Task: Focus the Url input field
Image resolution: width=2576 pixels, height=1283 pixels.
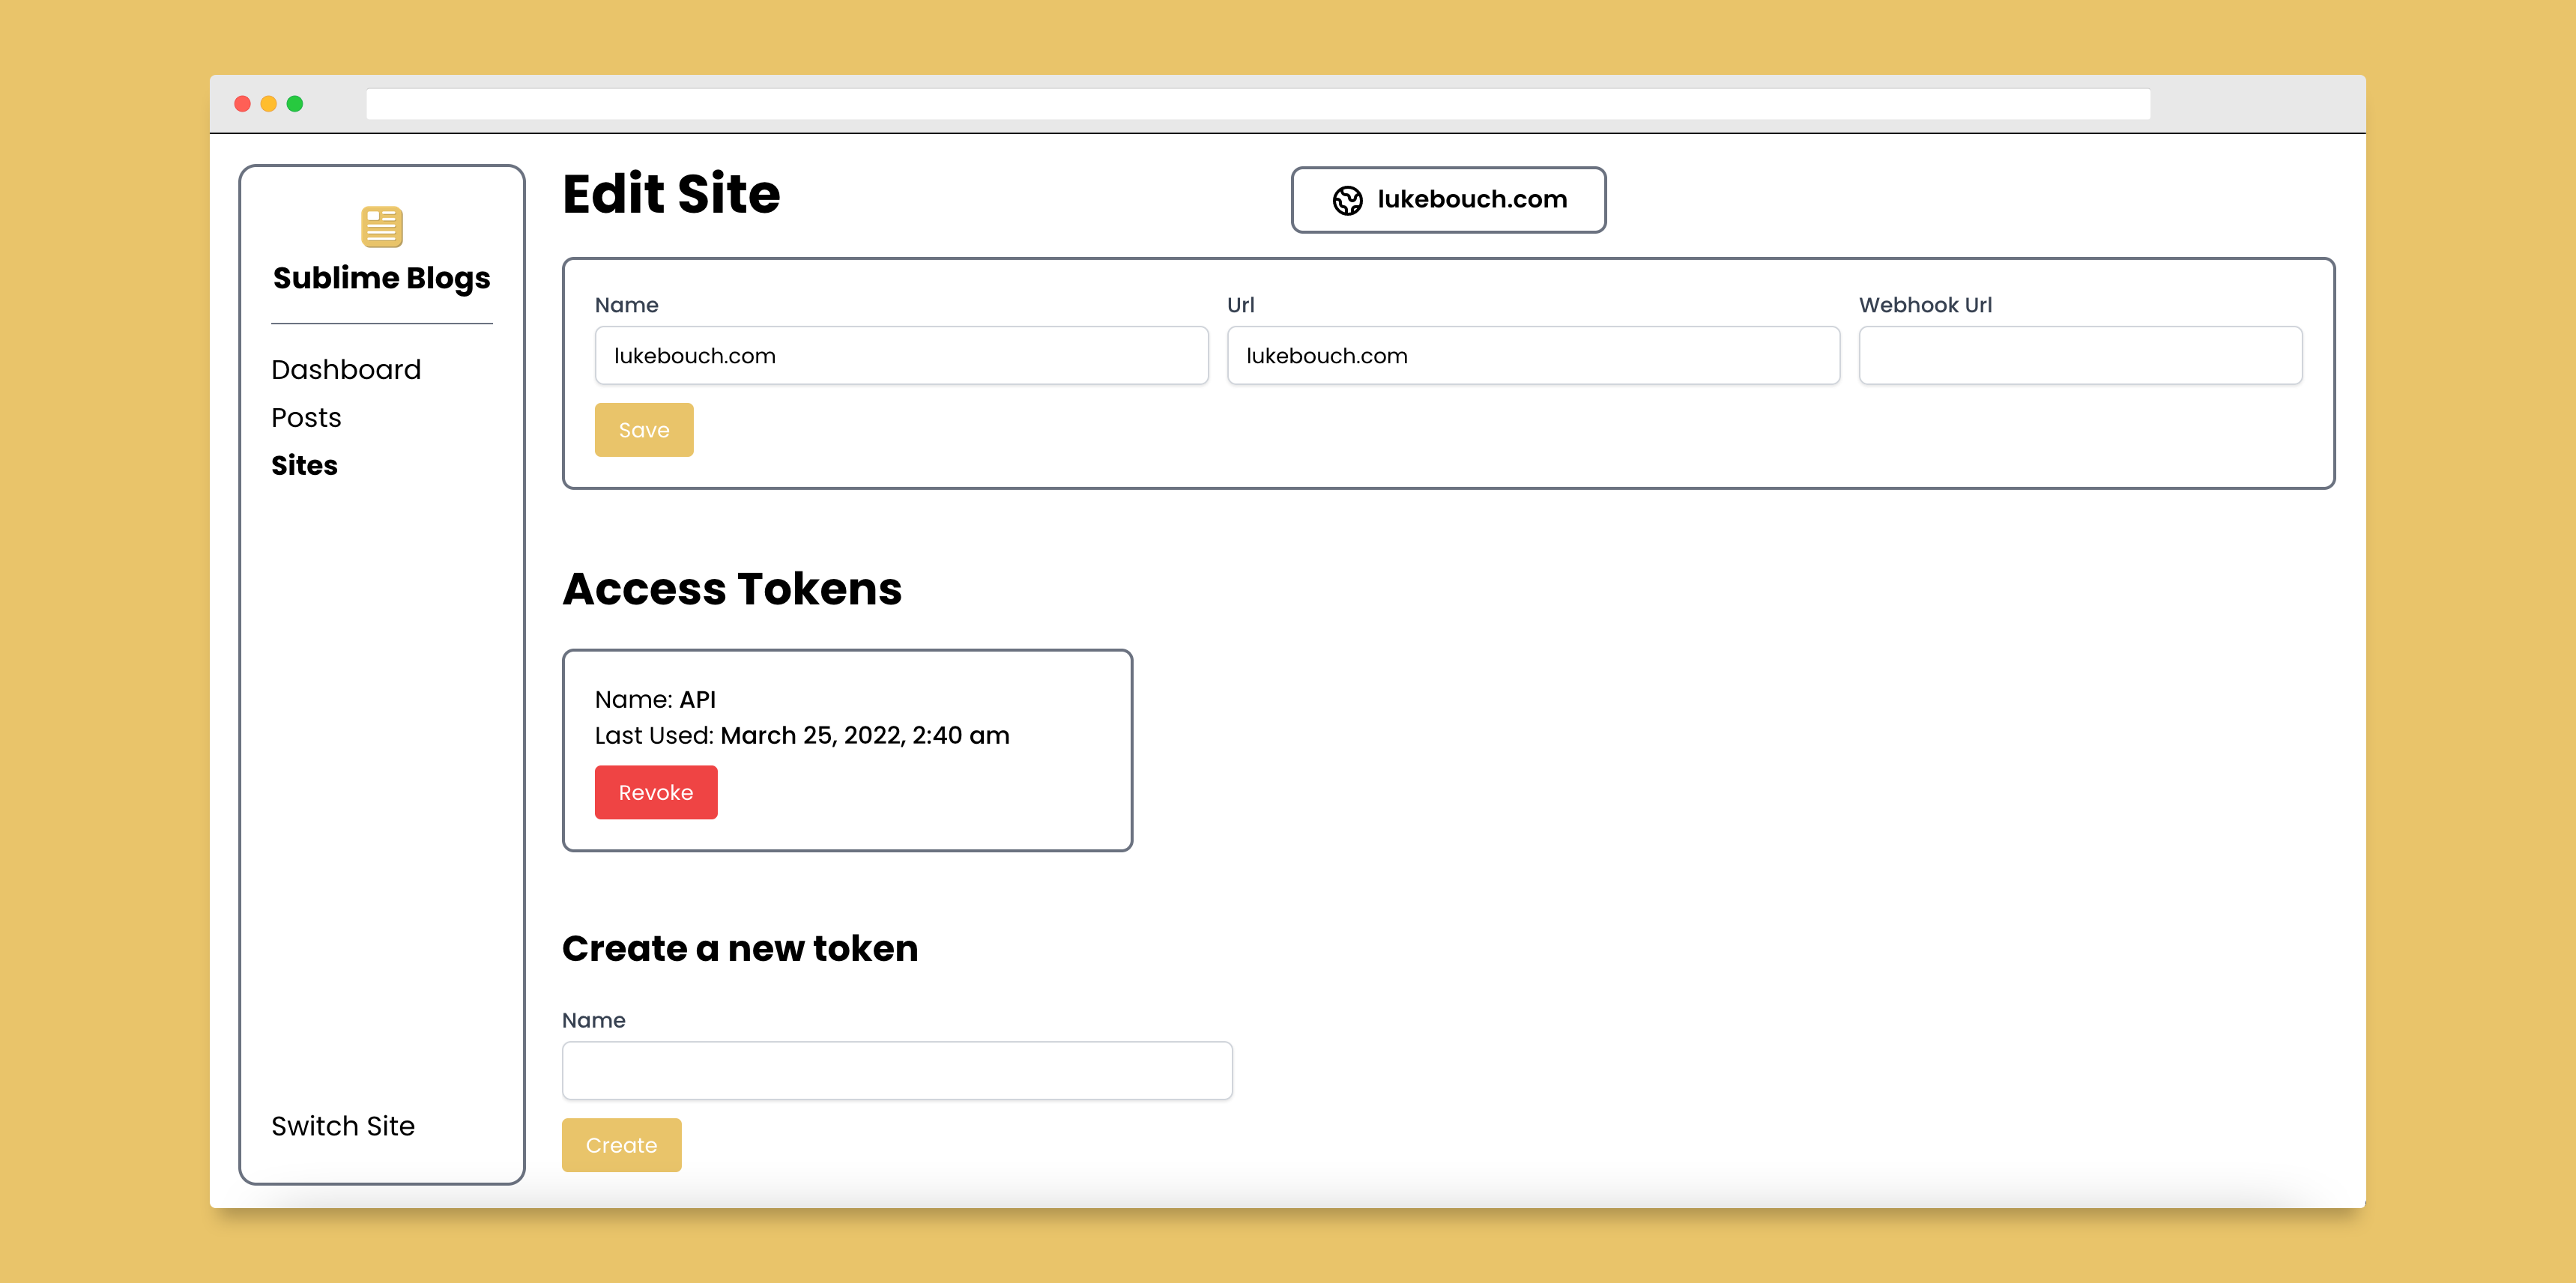Action: (x=1533, y=356)
